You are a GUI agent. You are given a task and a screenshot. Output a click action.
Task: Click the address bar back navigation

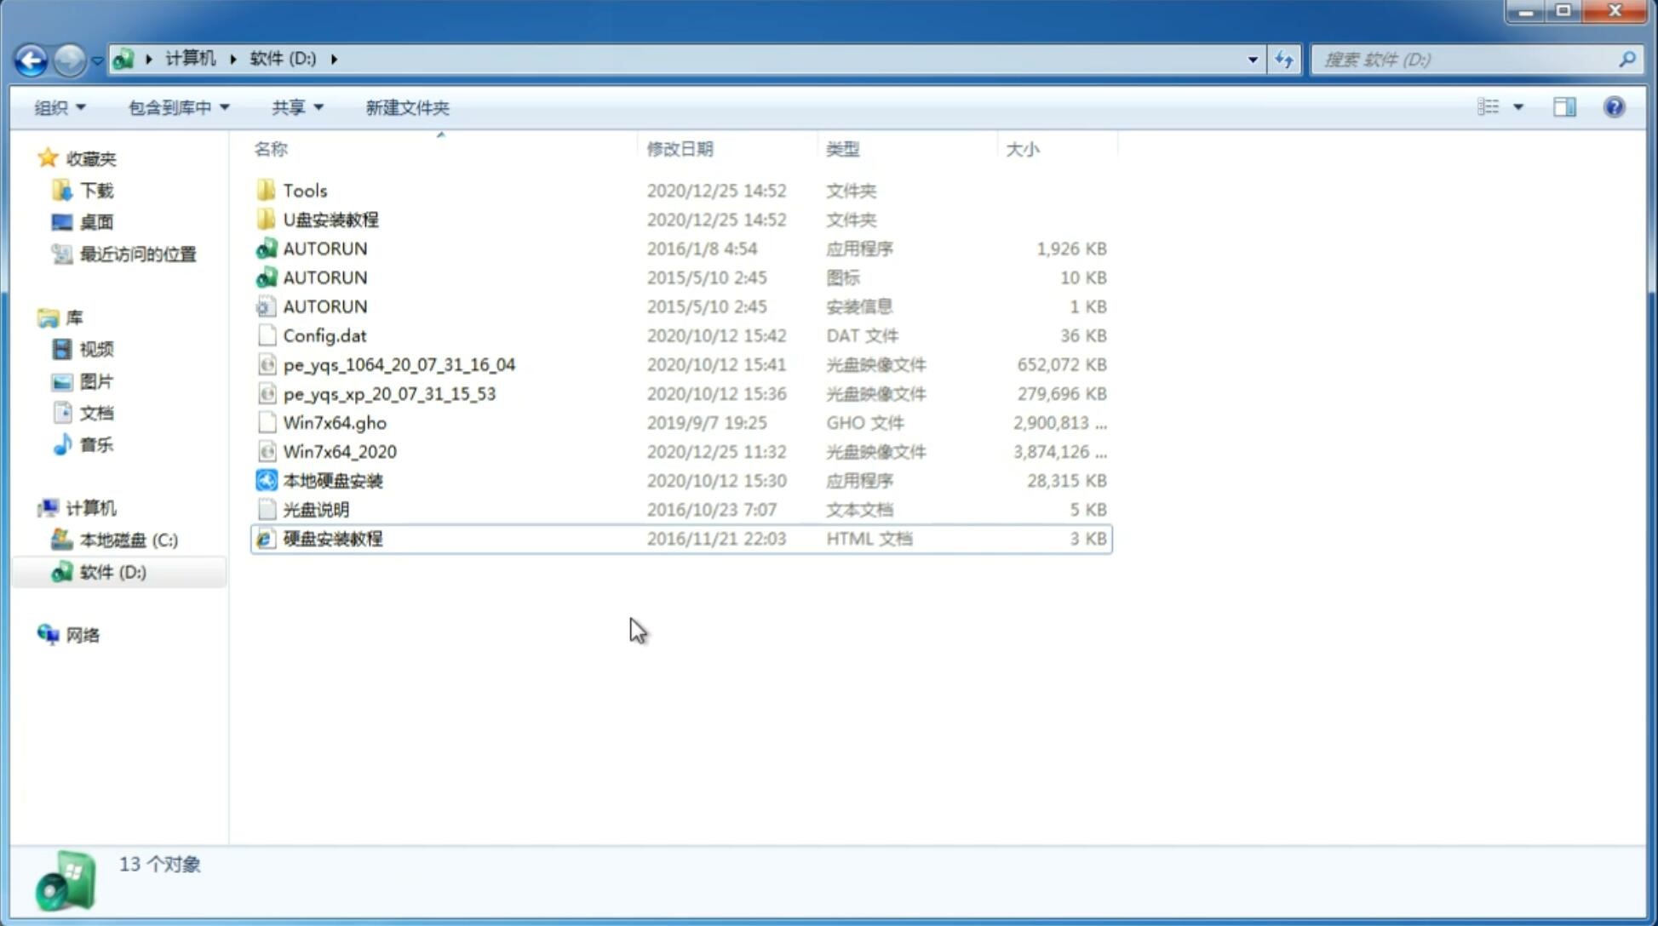(30, 58)
